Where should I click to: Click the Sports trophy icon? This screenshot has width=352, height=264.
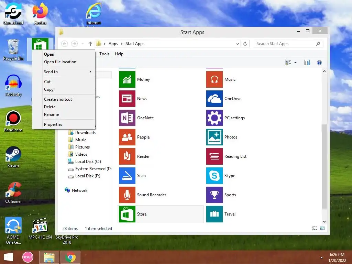pyautogui.click(x=214, y=195)
